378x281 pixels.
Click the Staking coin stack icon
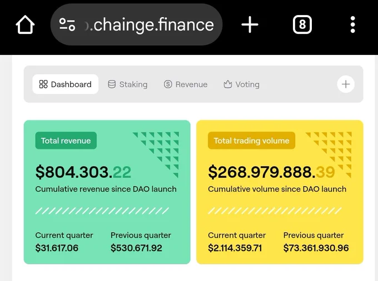pos(112,84)
